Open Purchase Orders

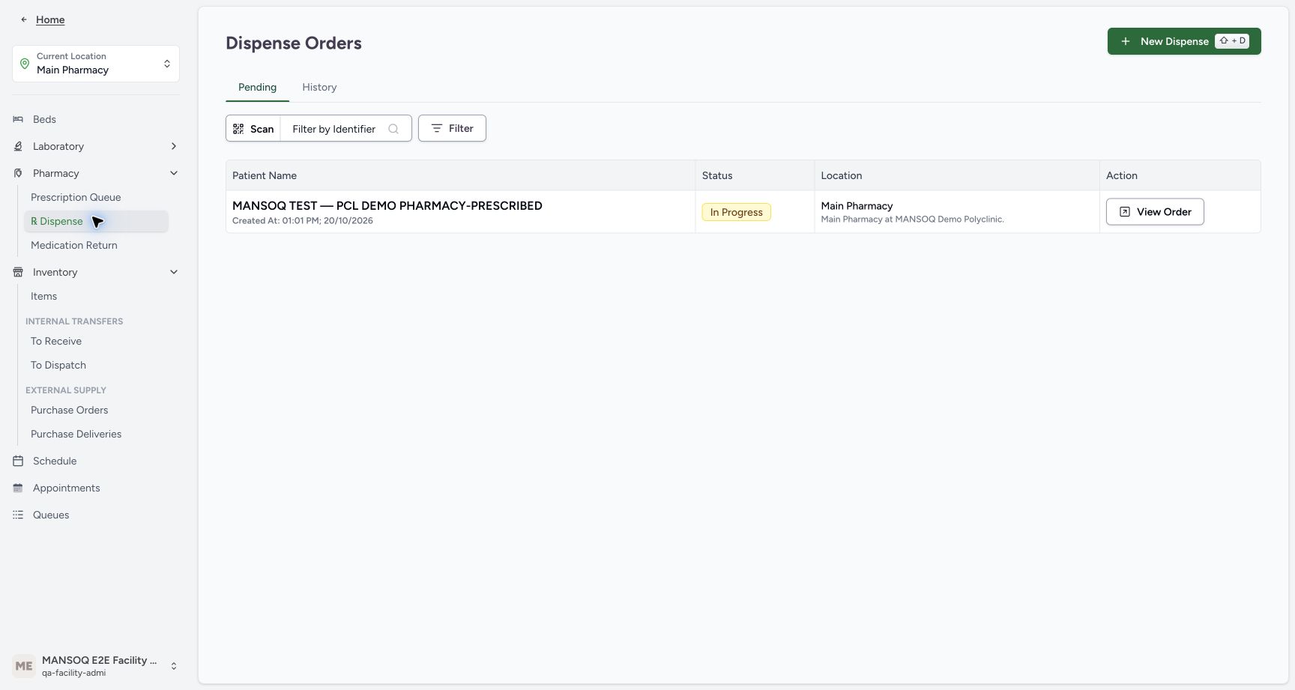point(70,410)
